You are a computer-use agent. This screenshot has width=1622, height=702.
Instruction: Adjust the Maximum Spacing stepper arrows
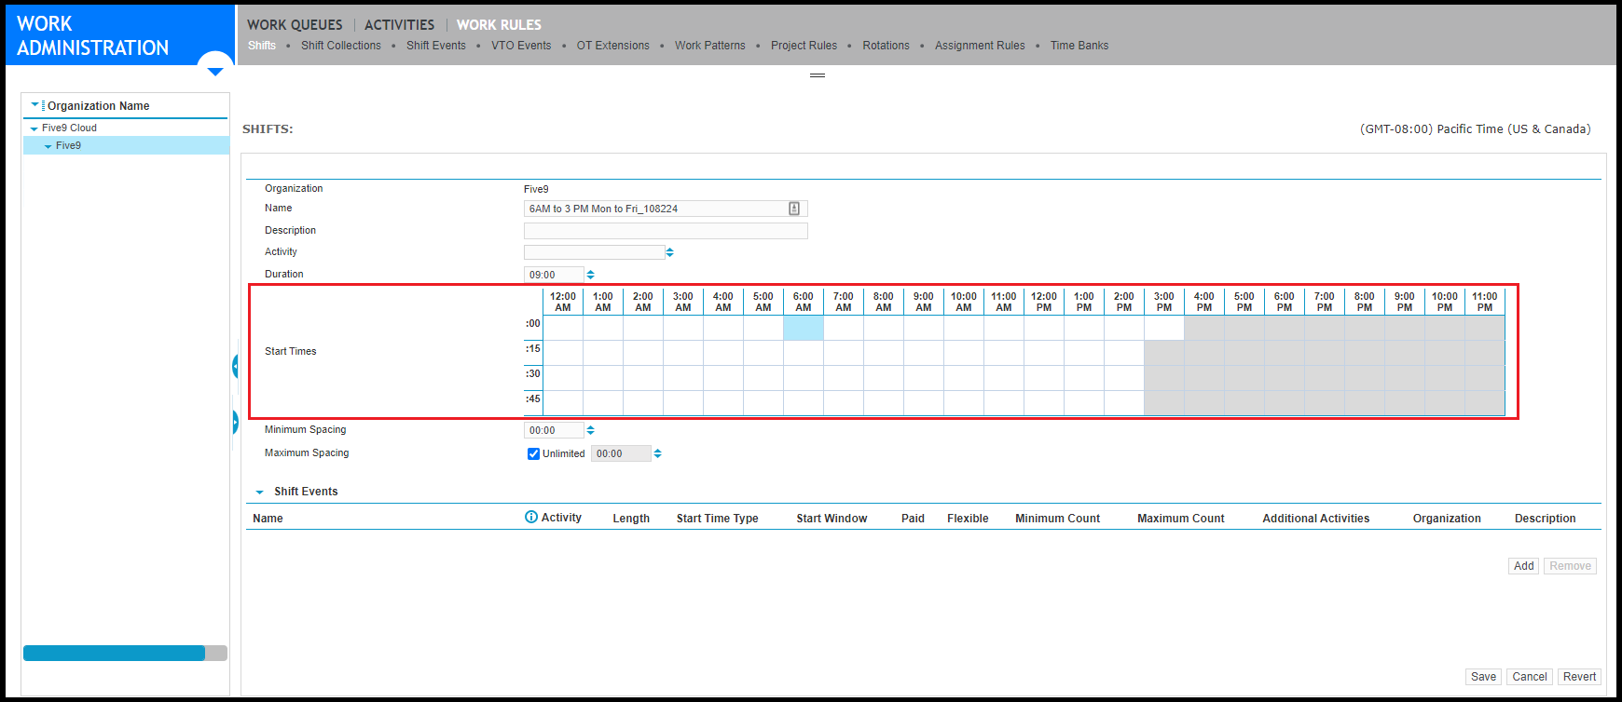(x=657, y=453)
